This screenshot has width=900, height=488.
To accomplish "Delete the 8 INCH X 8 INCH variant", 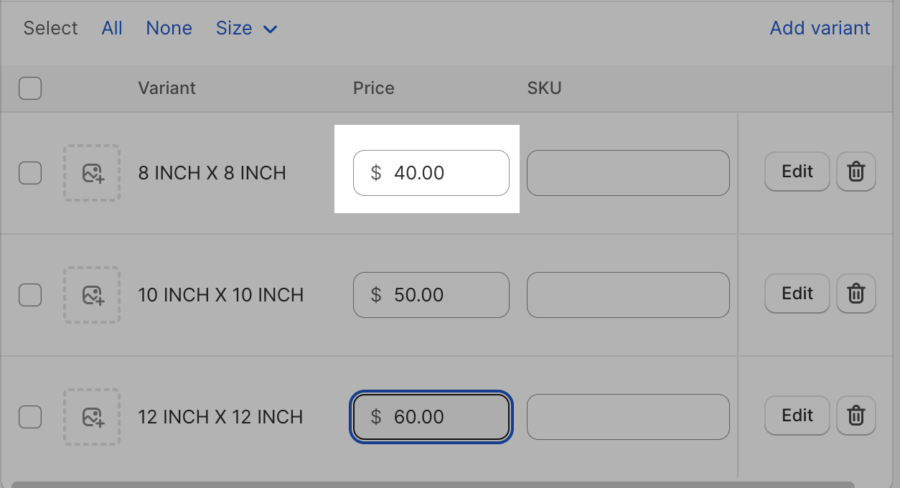I will pos(856,172).
